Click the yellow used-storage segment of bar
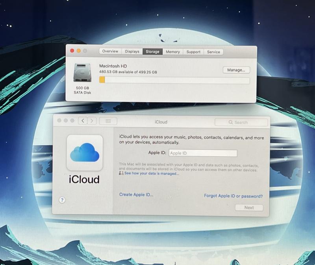This screenshot has height=265, width=315. point(102,80)
